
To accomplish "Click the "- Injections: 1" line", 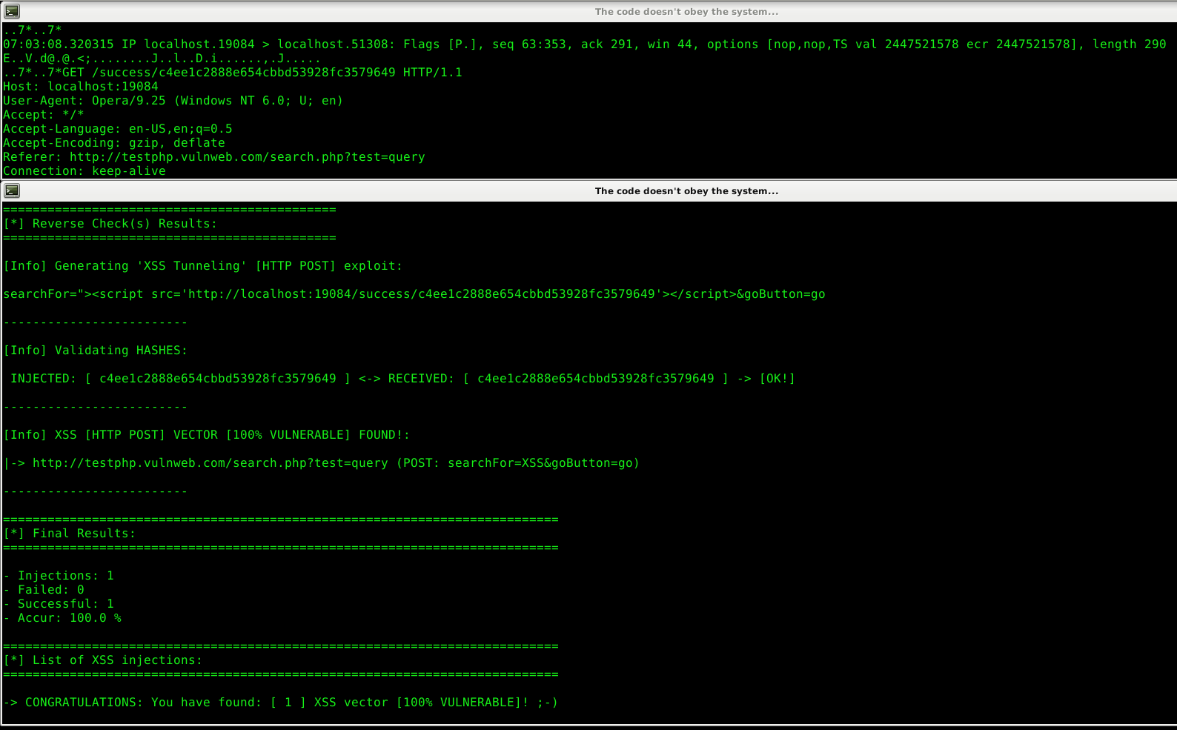I will click(59, 576).
